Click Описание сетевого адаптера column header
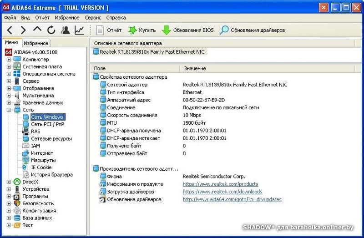Screen dimensions: 364x238 pyautogui.click(x=223, y=43)
